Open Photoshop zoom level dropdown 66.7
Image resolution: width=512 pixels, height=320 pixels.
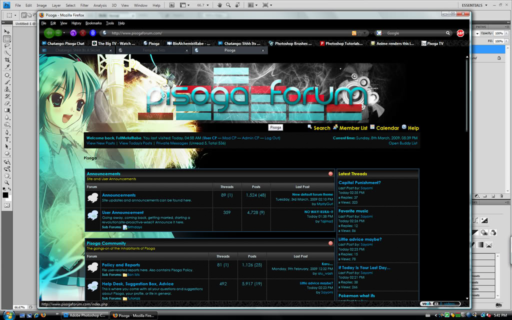pos(207,5)
